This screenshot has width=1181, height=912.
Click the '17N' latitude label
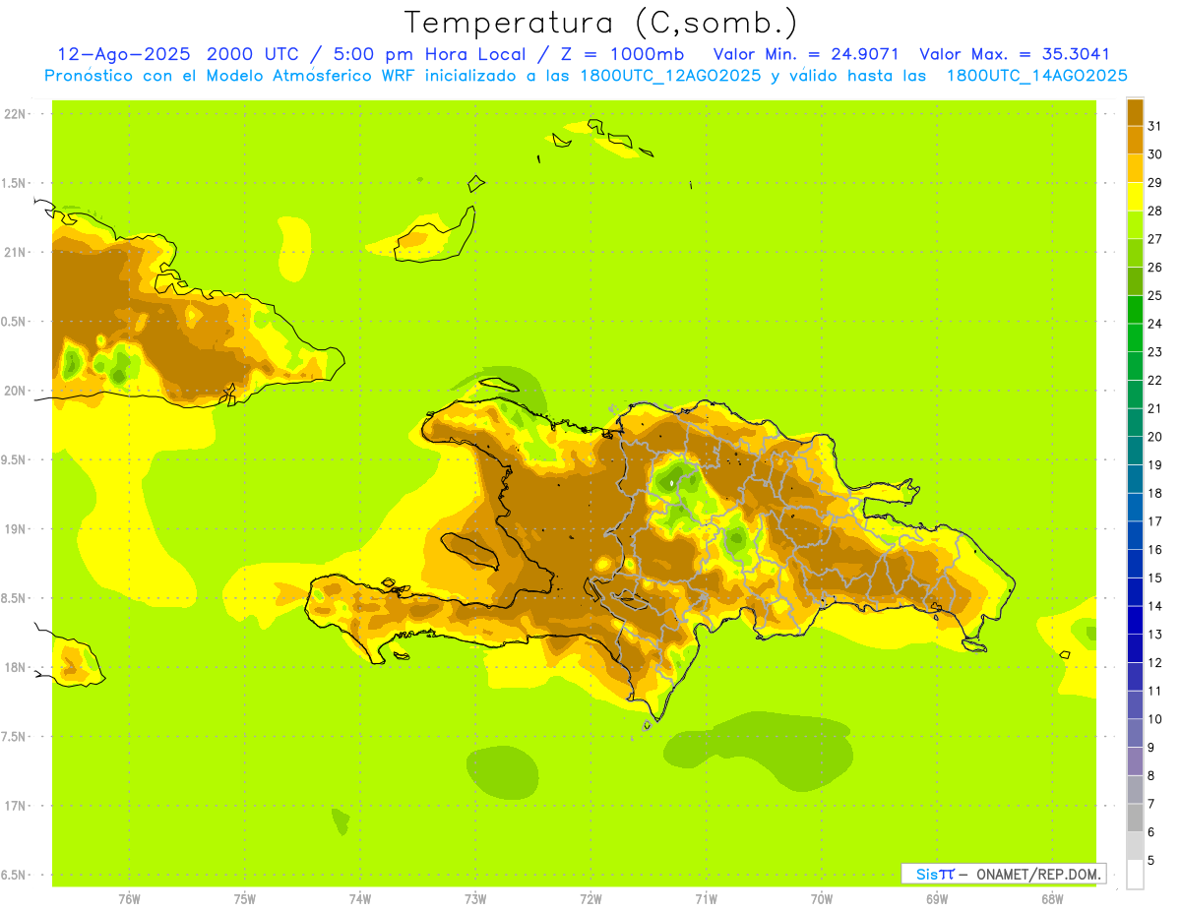pyautogui.click(x=14, y=806)
